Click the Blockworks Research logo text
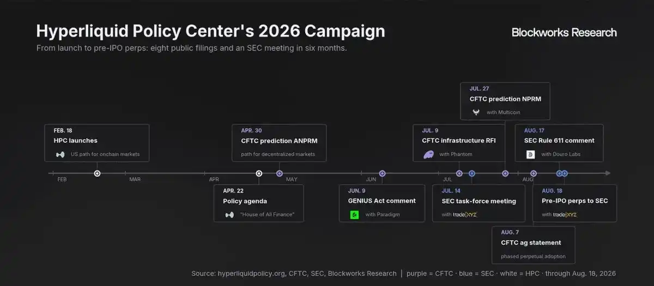The image size is (654, 286). tap(564, 32)
